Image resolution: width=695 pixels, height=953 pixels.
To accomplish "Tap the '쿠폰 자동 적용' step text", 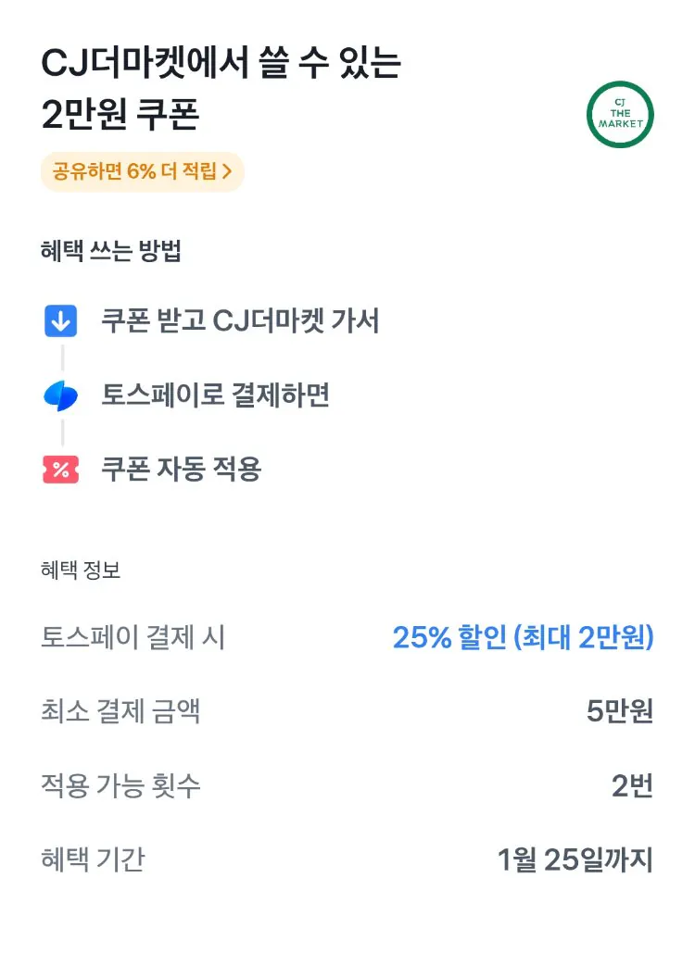I will [181, 470].
